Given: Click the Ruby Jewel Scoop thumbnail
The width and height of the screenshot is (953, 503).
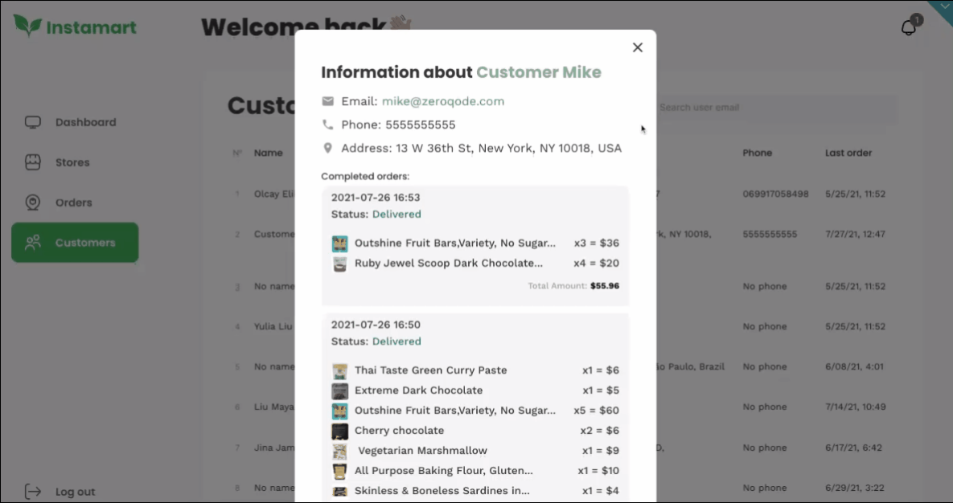Looking at the screenshot, I should 339,264.
